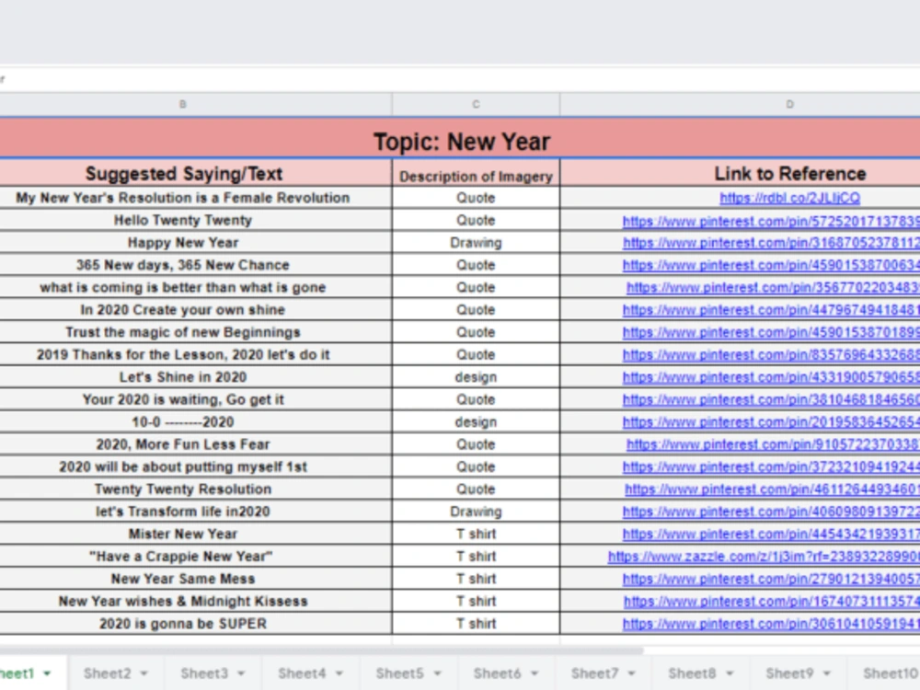This screenshot has height=690, width=920.
Task: Expand the Sheet2 tab dropdown arrow
Action: [x=144, y=673]
